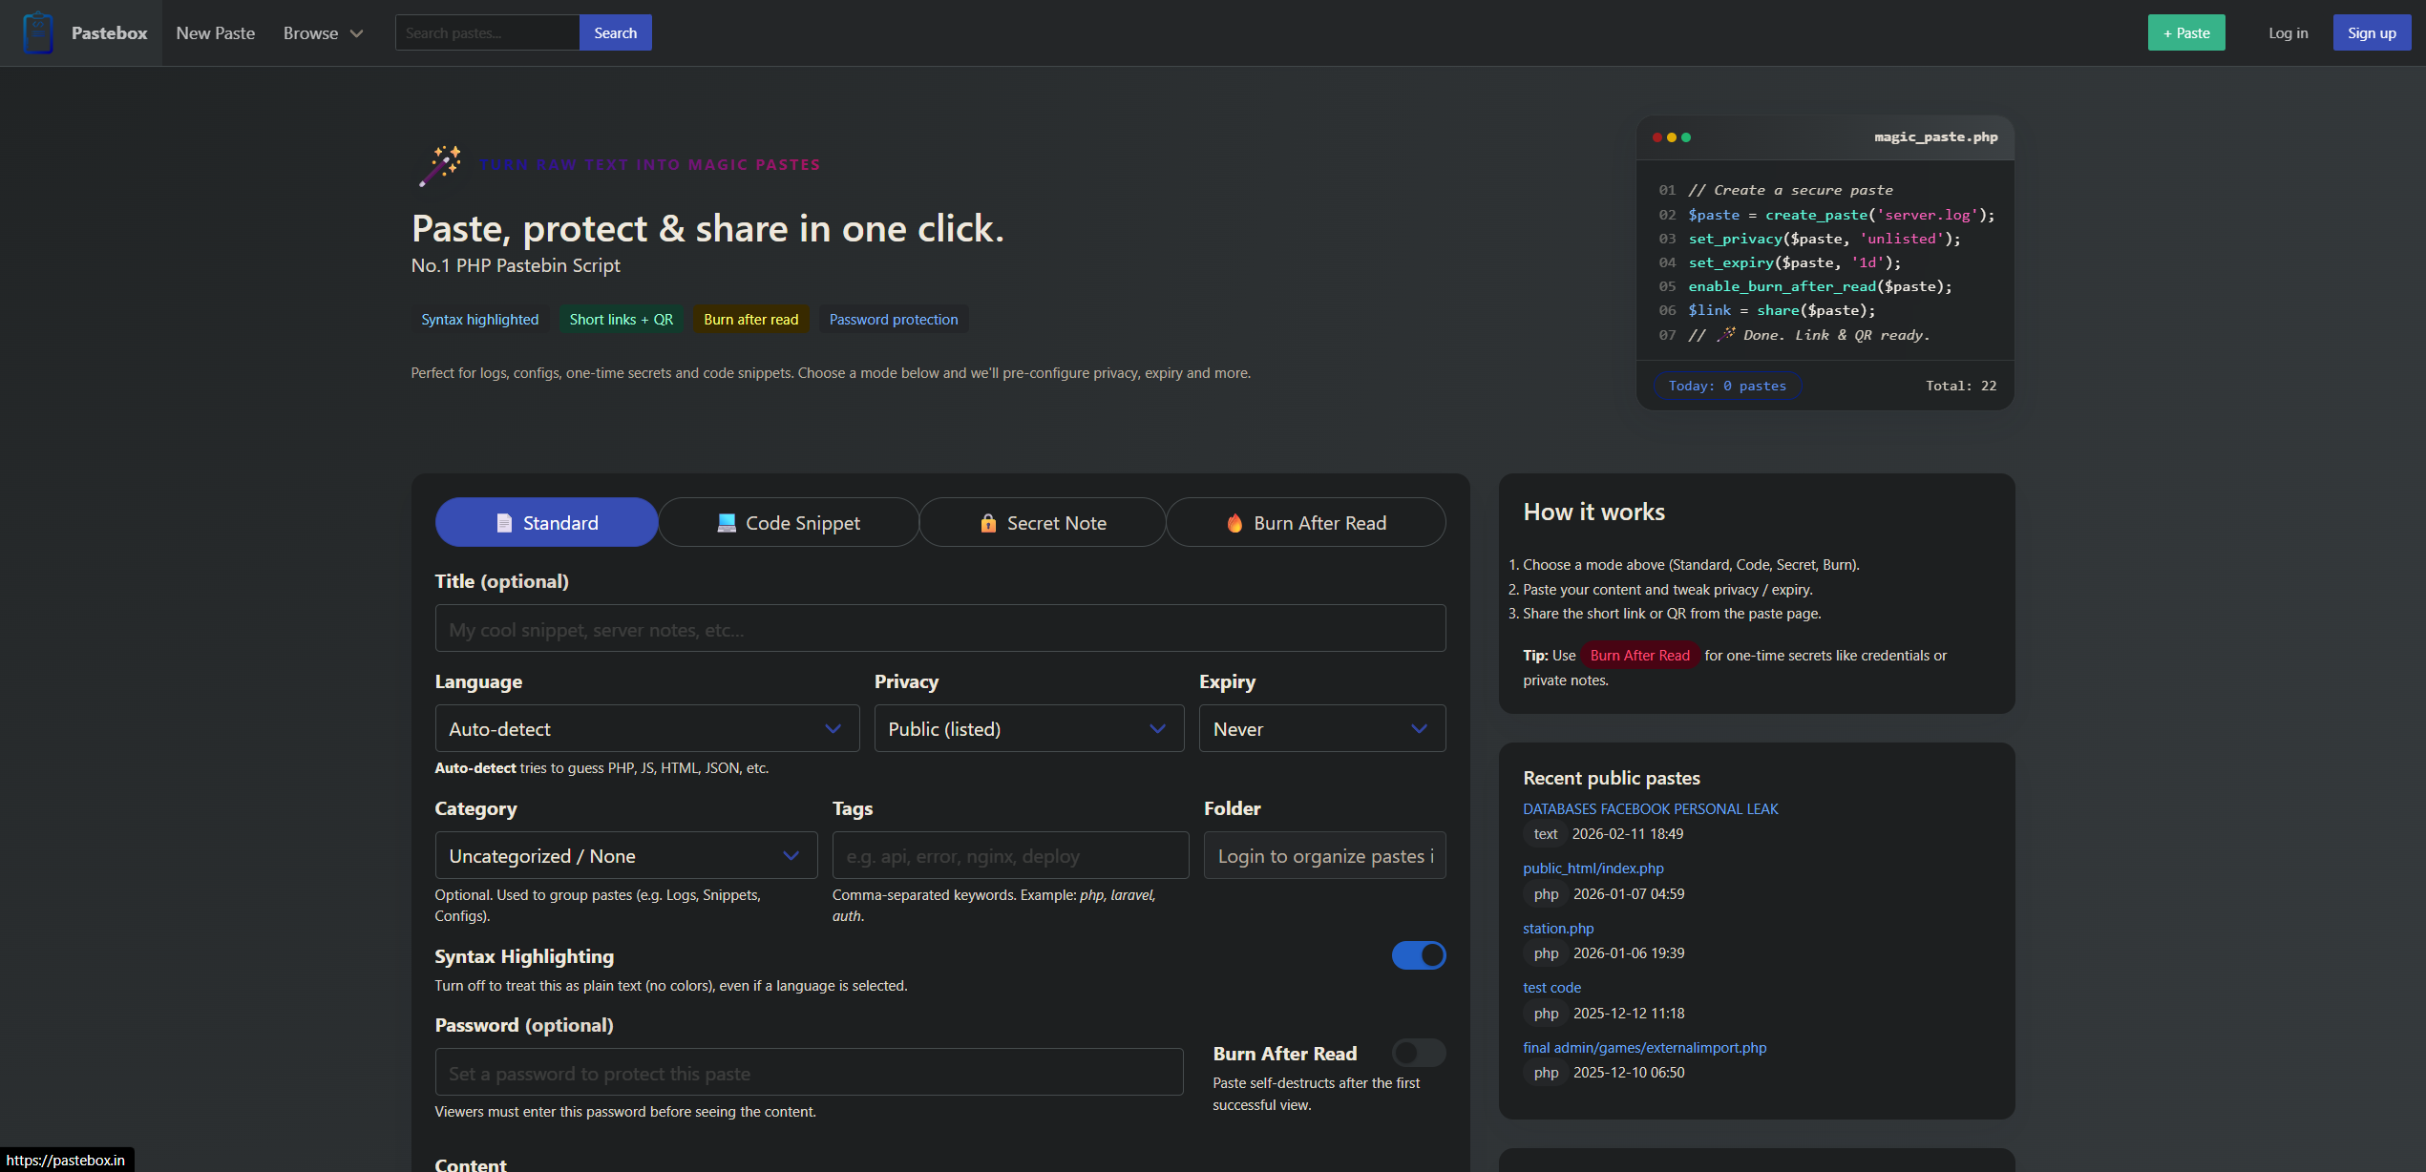Click the red dot in code window

pos(1657,137)
